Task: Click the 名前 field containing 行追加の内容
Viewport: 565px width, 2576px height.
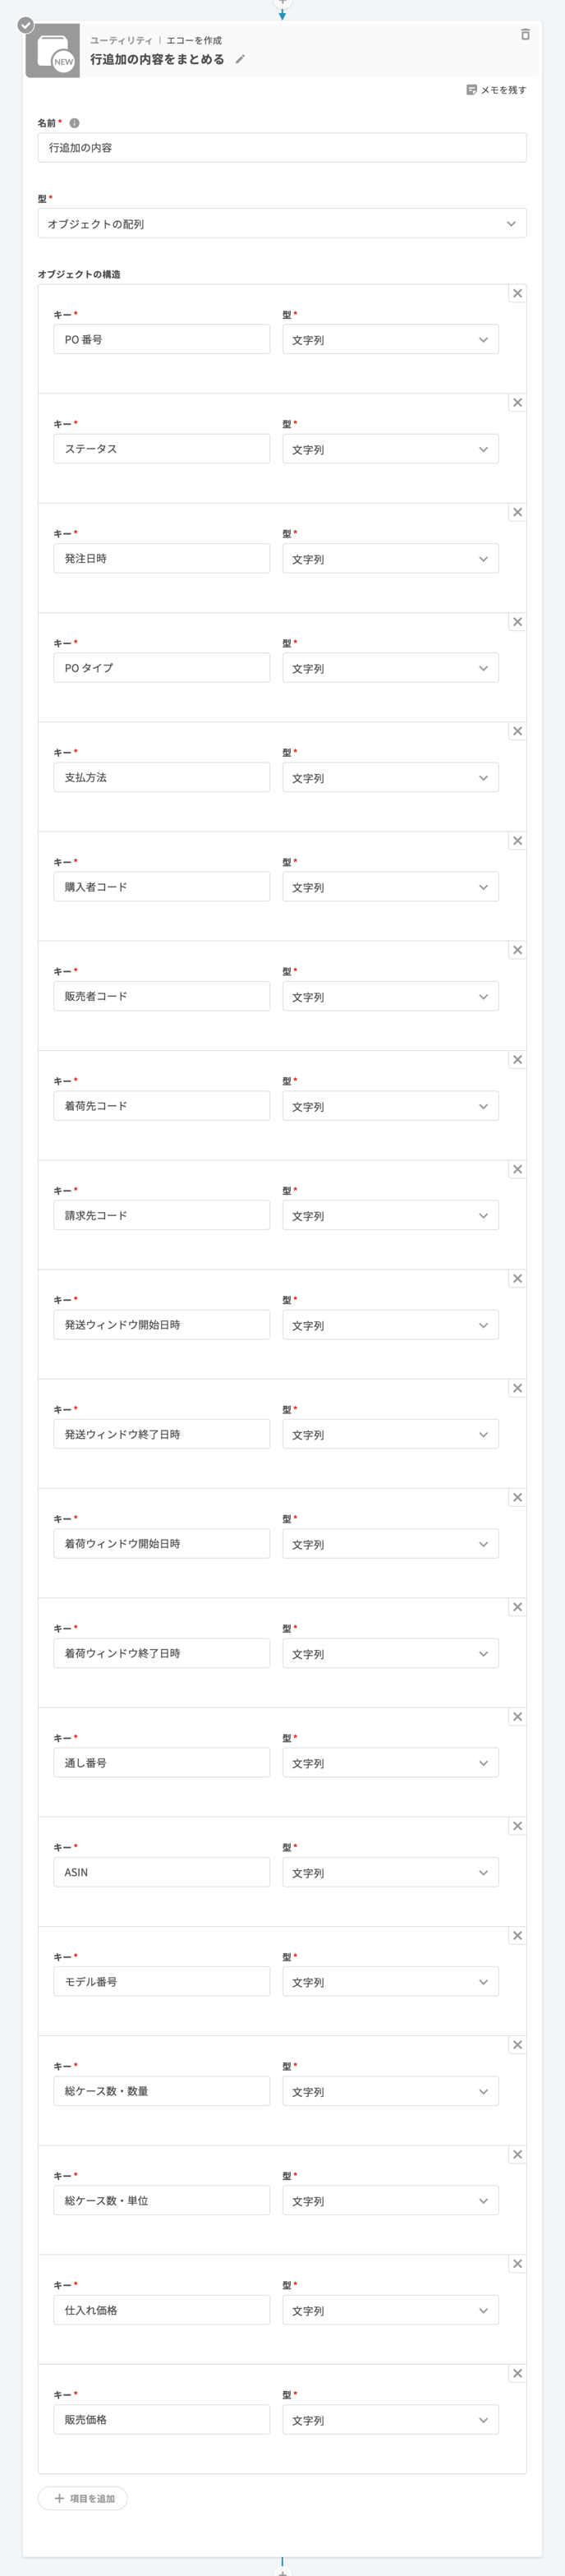Action: pos(282,148)
